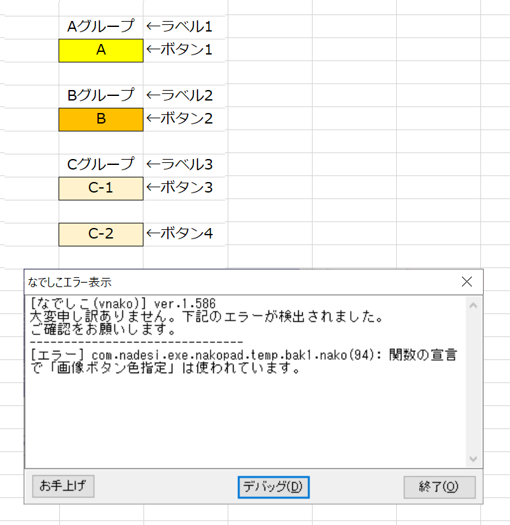Click the ←ボタン2 annotation cell
The height and width of the screenshot is (525, 510).
[180, 120]
